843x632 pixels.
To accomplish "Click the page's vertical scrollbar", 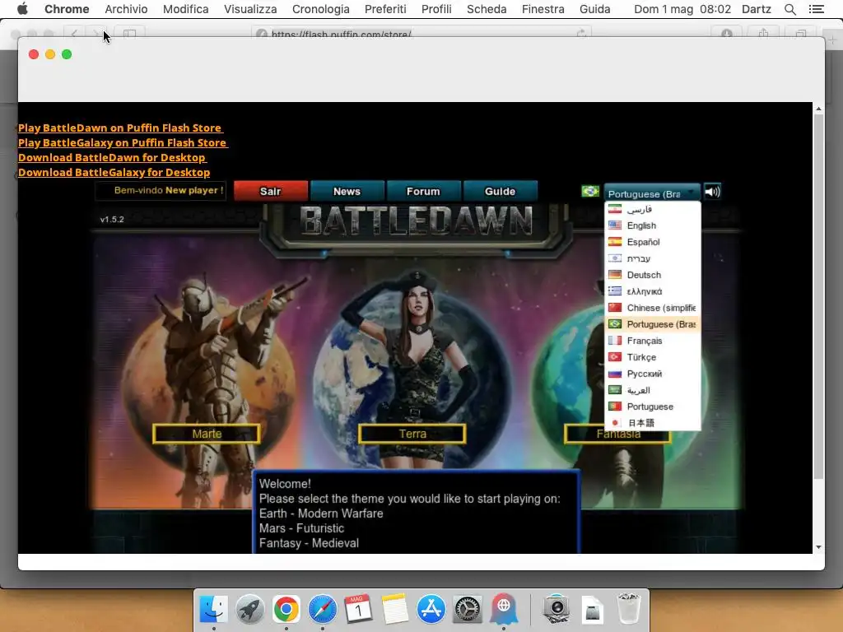I will tap(818, 295).
